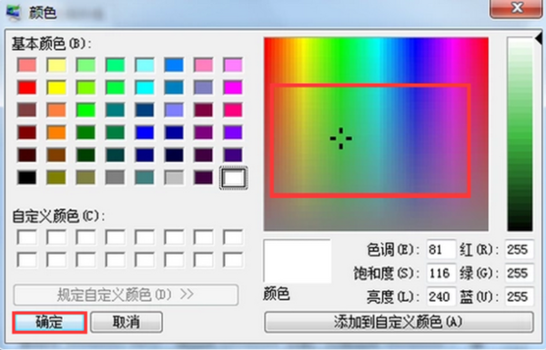Image resolution: width=546 pixels, height=350 pixels.
Task: Pick the pure red swatch in second row
Action: click(26, 87)
